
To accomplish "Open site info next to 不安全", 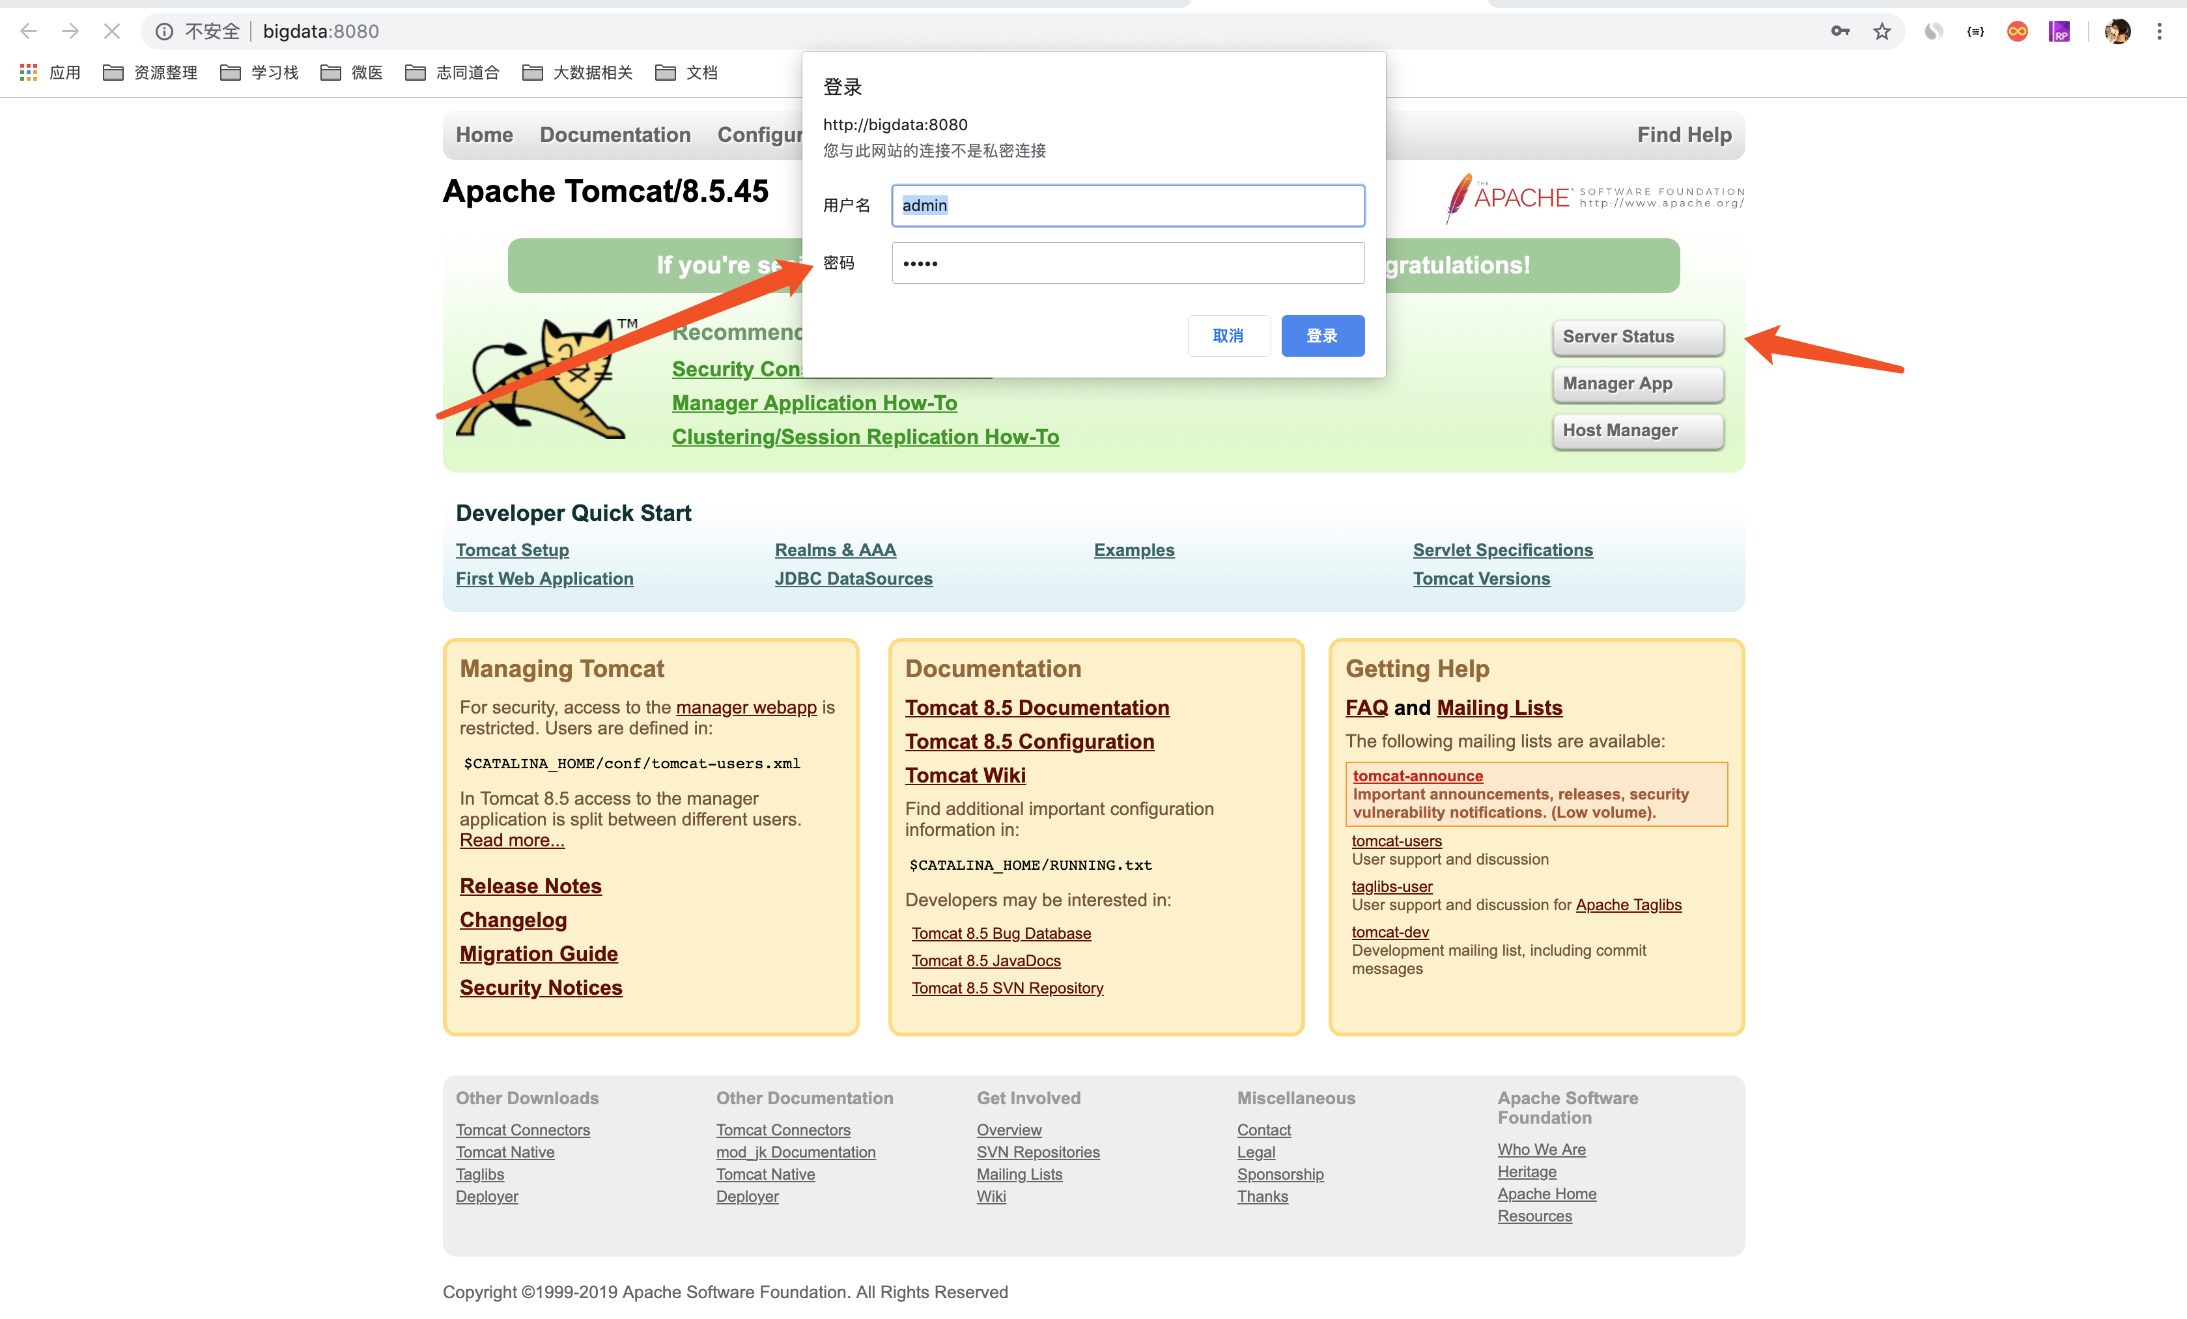I will coord(164,31).
